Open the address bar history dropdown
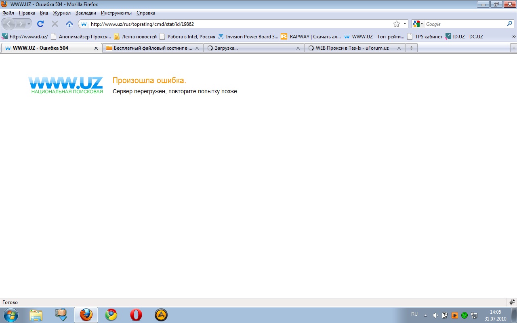The width and height of the screenshot is (517, 323). [405, 24]
